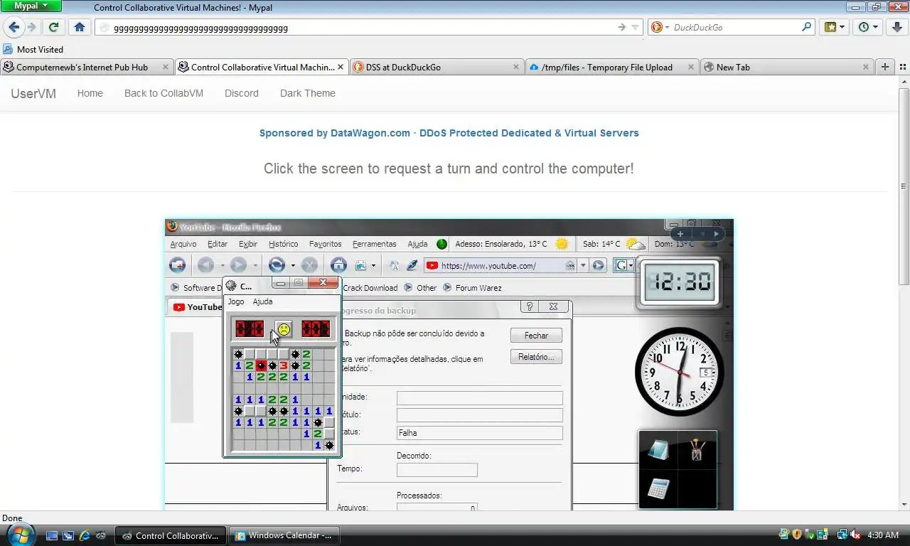This screenshot has width=910, height=546.
Task: Go to the Mypal home page icon
Action: (80, 27)
